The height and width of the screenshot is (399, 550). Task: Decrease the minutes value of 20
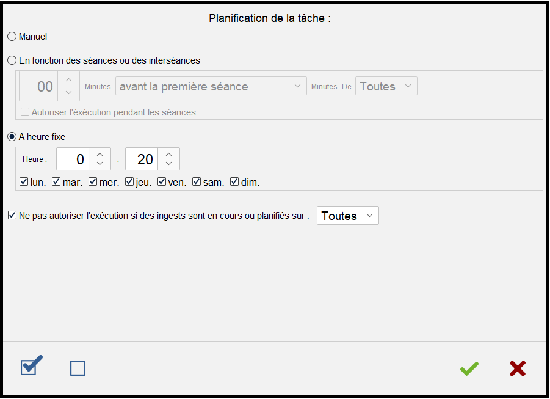point(169,164)
